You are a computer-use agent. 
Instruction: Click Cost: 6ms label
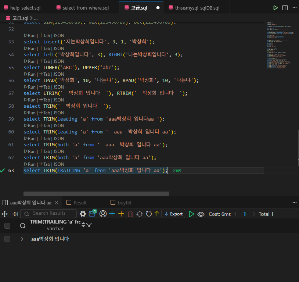pos(220,214)
